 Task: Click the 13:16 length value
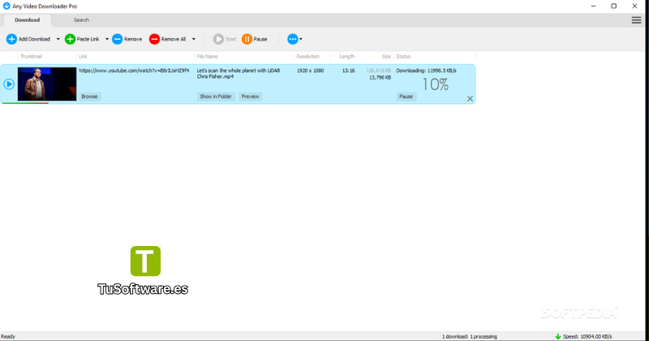(348, 71)
